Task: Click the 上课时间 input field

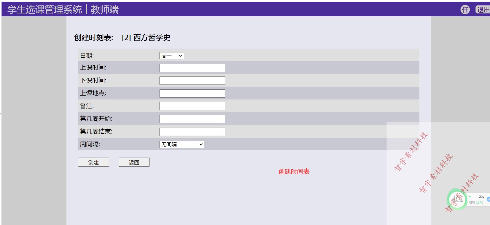Action: [192, 68]
